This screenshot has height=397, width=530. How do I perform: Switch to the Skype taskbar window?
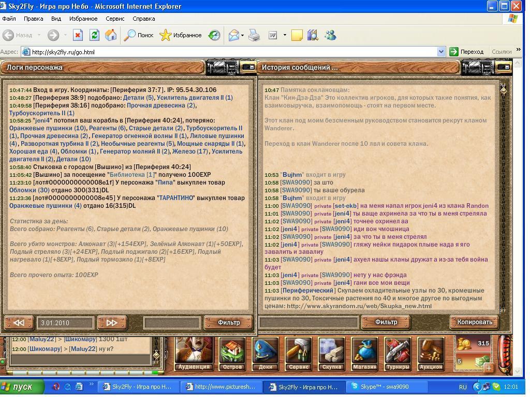[x=387, y=387]
